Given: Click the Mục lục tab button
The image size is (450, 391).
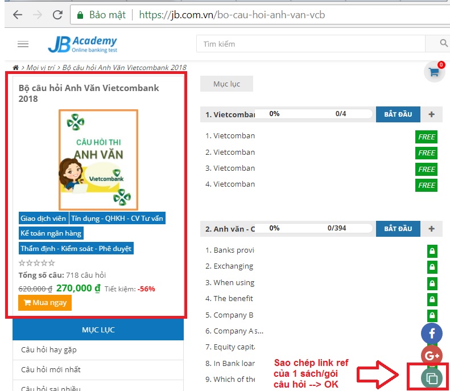Looking at the screenshot, I should (226, 84).
